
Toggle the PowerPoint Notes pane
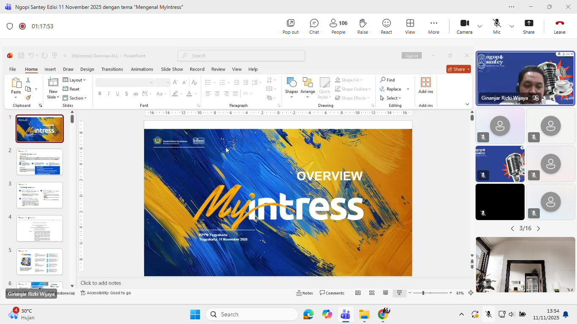pyautogui.click(x=305, y=293)
